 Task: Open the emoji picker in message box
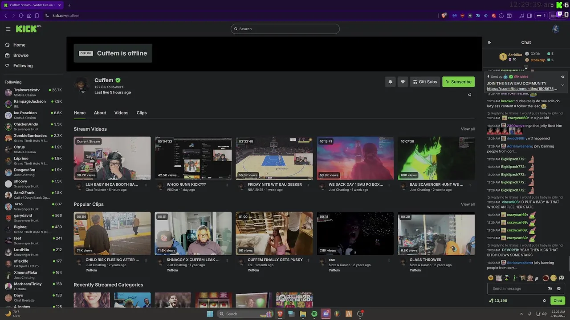[x=559, y=288]
